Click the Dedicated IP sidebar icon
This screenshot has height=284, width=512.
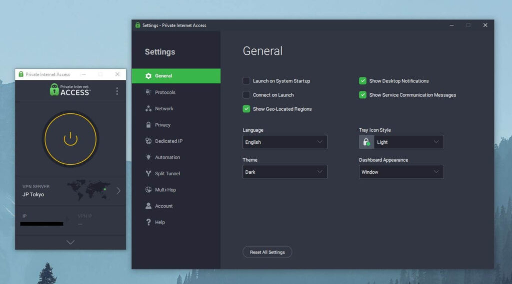148,141
